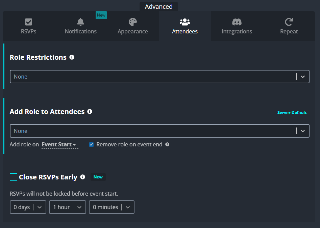Open the Event Start timing dropdown

tap(59, 144)
